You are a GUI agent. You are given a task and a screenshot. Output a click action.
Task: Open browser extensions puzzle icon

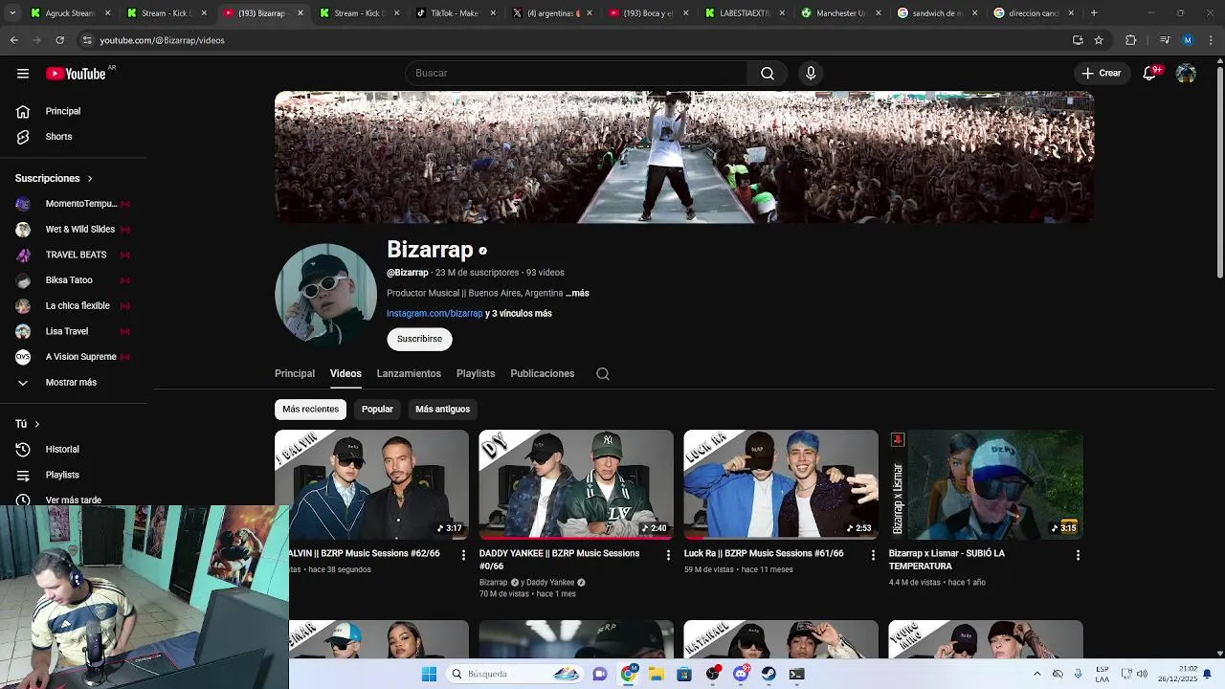pos(1130,40)
